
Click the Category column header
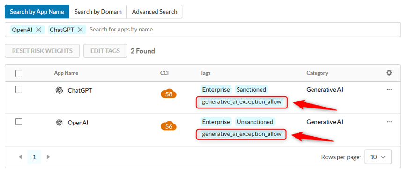[x=317, y=73]
